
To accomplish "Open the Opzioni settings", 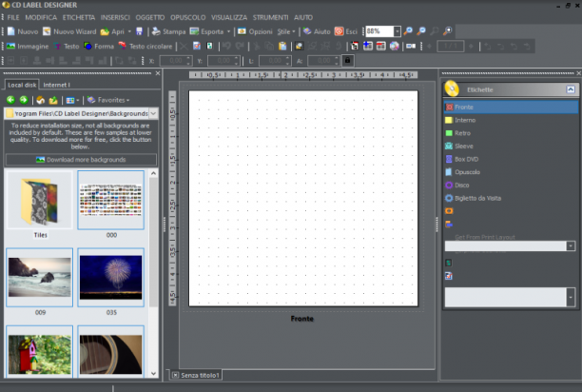I will tap(255, 31).
